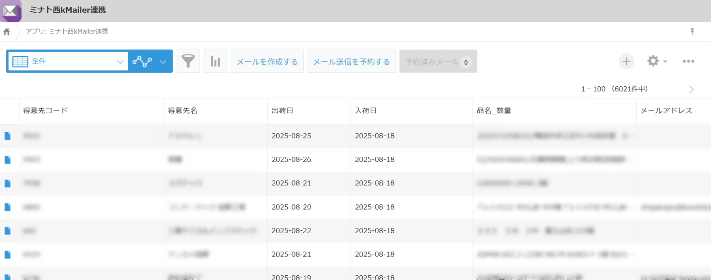711x280 pixels.
Task: Click the kMailer app envelope icon
Action: 11,11
